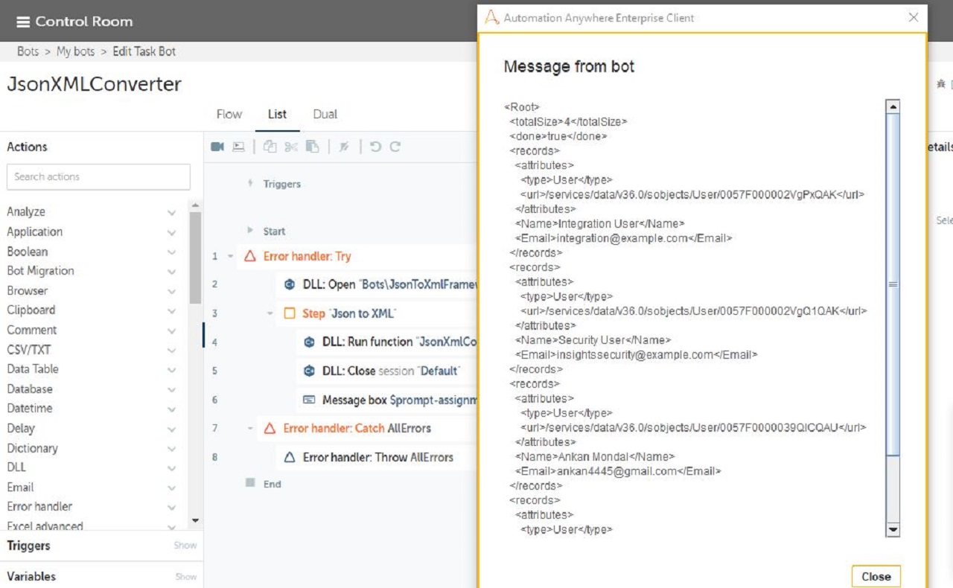This screenshot has width=953, height=588.
Task: Expand the Dictionary action category
Action: coord(171,449)
